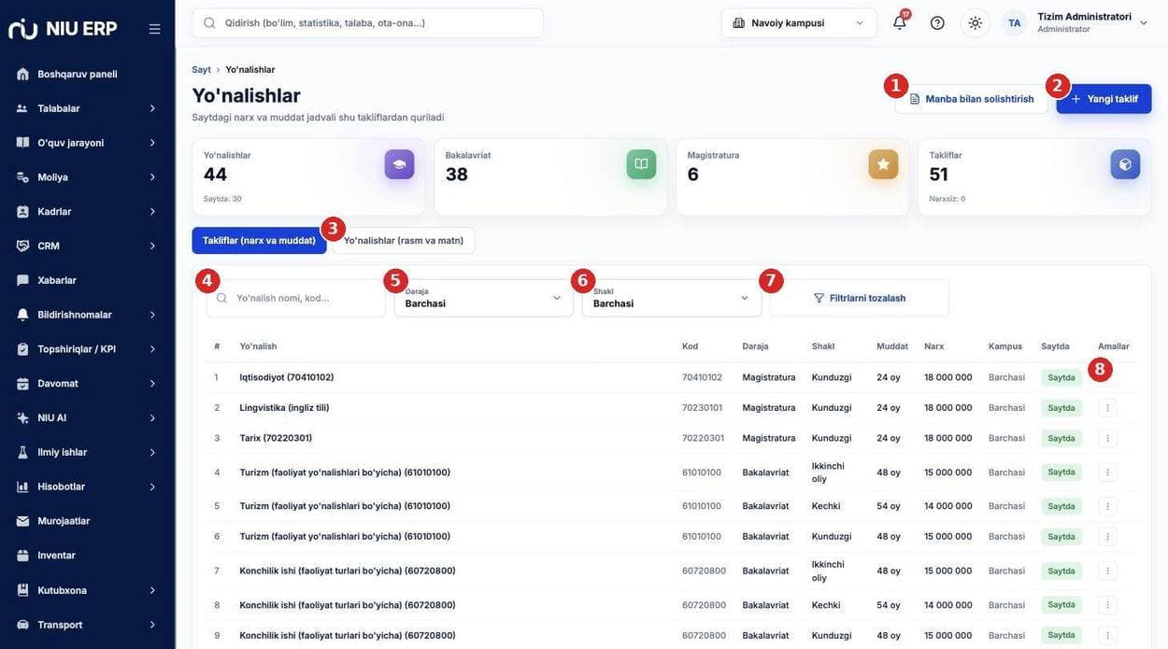Open actions menu for row 7 Konchilik Ikkinchi oliy
This screenshot has width=1168, height=649.
[x=1107, y=571]
